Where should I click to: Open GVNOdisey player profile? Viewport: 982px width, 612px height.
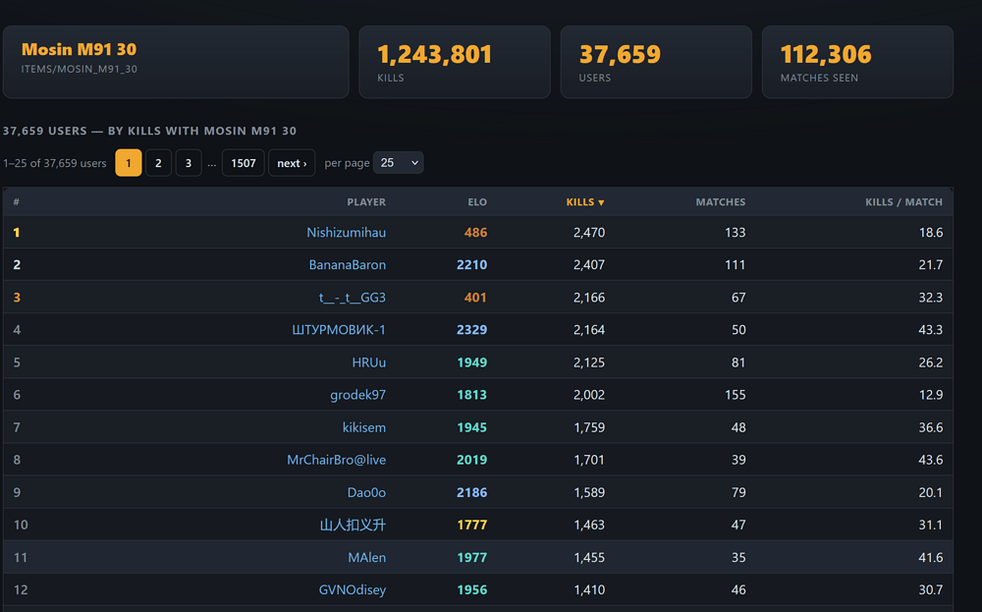352,590
